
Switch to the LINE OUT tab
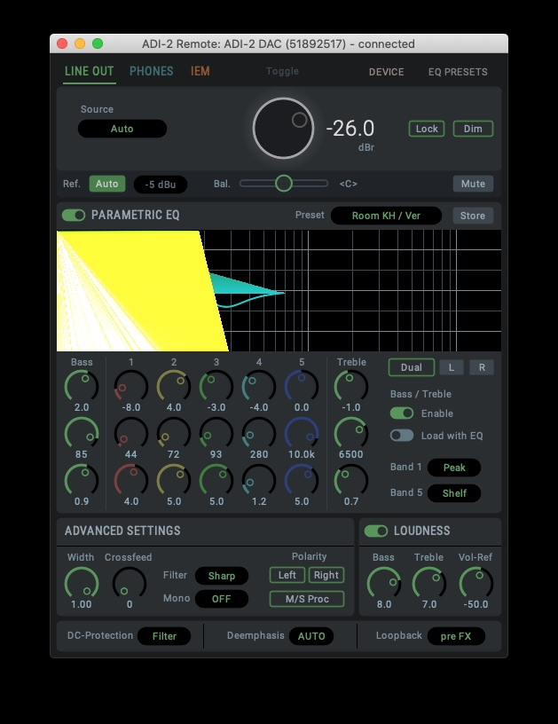[89, 71]
